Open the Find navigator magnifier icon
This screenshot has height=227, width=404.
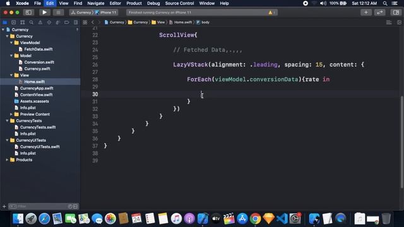tap(32, 23)
